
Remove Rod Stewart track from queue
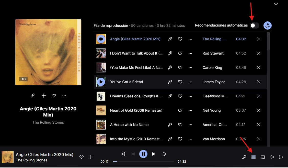(x=258, y=53)
